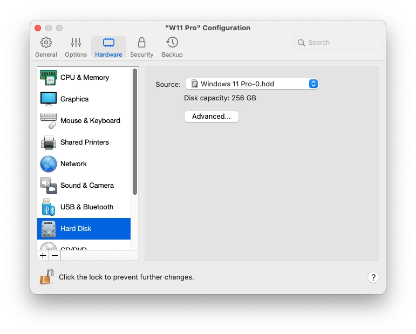This screenshot has width=416, height=334.
Task: Click the padlock to prevent changes
Action: pos(46,277)
